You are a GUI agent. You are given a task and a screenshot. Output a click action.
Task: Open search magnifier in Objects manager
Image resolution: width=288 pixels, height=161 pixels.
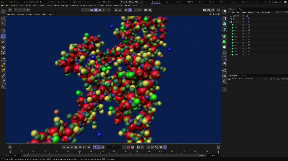click(x=277, y=12)
